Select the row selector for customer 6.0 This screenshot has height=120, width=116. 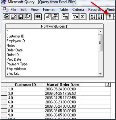pyautogui.click(x=4, y=102)
